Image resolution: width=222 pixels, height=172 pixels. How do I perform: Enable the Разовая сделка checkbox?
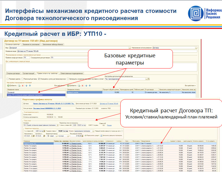(x=7, y=79)
